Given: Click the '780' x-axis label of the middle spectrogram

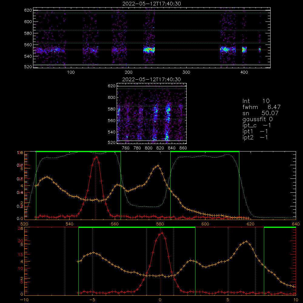Looking at the screenshot, I should coord(137,148).
